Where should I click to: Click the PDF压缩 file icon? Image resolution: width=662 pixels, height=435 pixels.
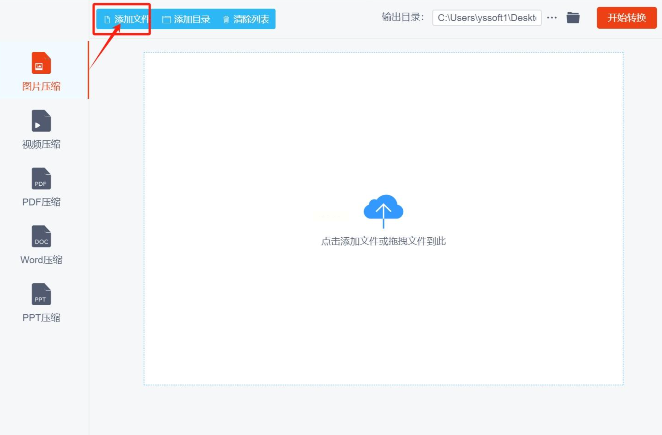(41, 179)
